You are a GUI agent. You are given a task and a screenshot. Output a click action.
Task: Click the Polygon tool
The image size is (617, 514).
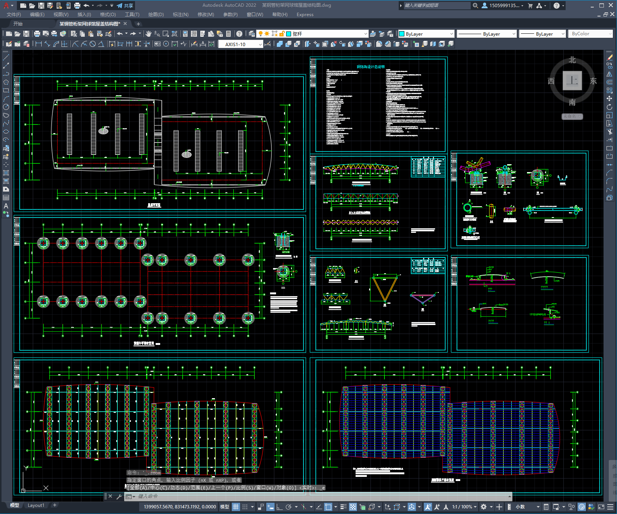6,82
